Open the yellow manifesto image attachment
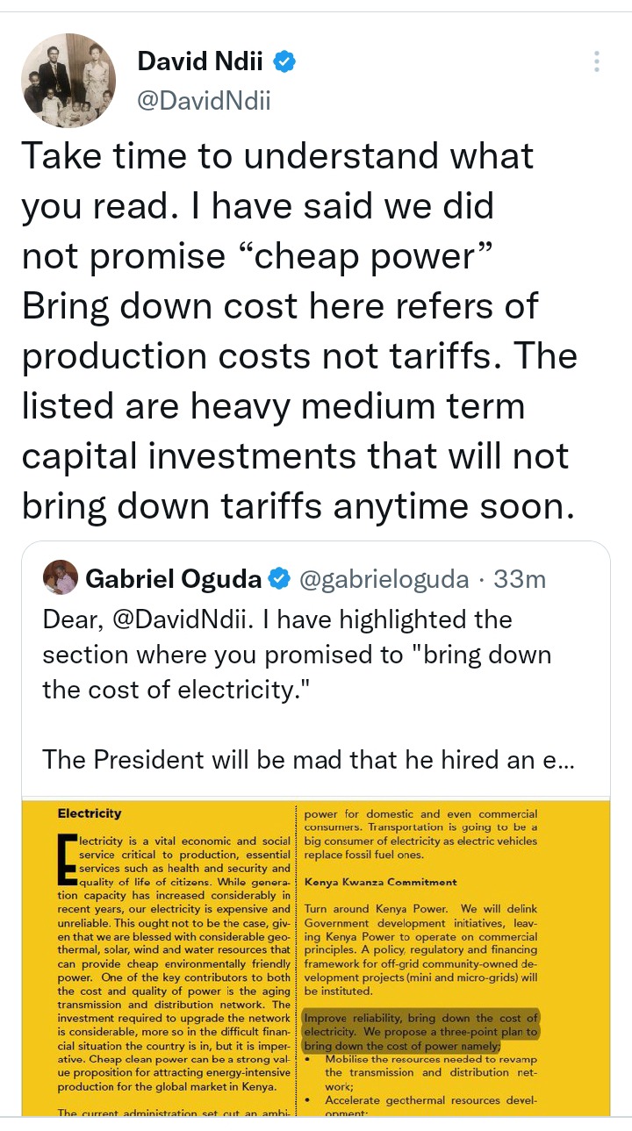The image size is (632, 1131). pos(316,956)
